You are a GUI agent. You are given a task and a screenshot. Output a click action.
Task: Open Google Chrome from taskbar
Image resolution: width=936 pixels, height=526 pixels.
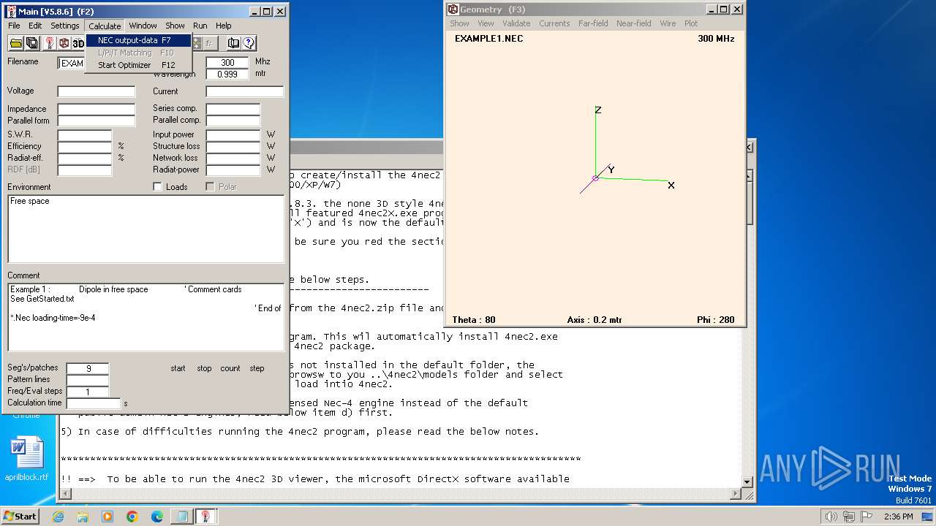132,517
